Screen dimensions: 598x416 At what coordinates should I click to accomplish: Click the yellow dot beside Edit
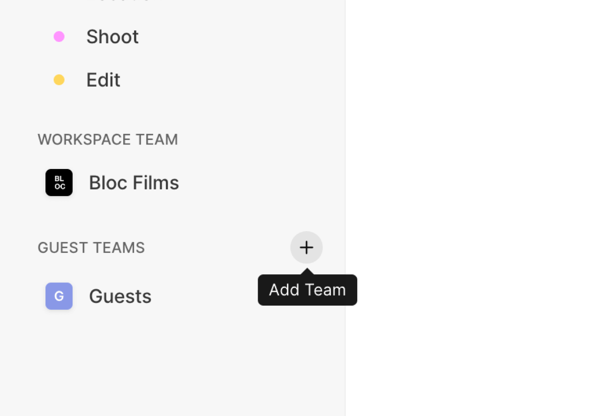click(x=59, y=80)
